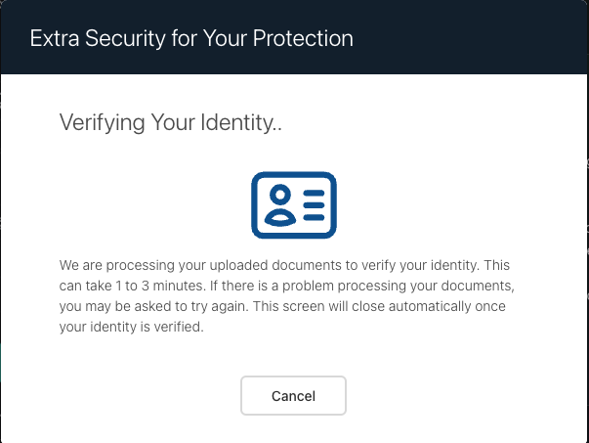This screenshot has height=443, width=589.
Task: Click the middle text line in ID icon
Action: click(x=314, y=205)
